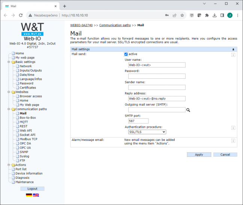Open Network settings page
This screenshot has height=205, width=243.
26,66
